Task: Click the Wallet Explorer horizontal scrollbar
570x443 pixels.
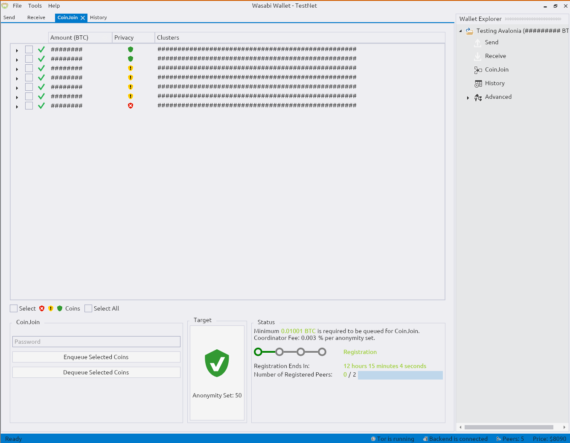Action: click(509, 427)
